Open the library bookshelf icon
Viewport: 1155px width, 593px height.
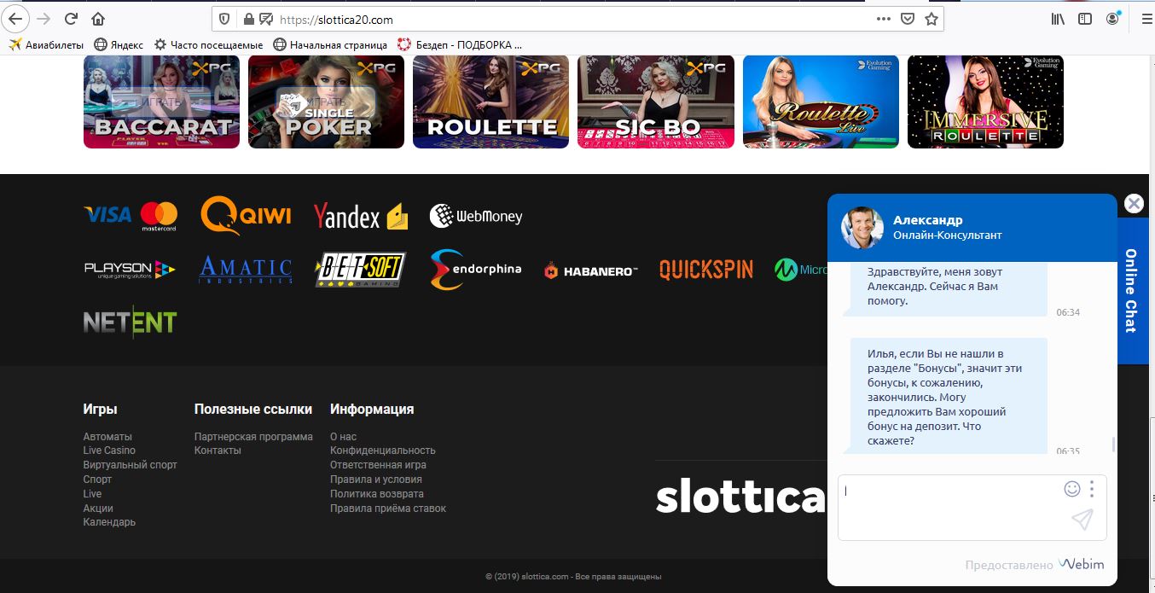[x=1058, y=18]
